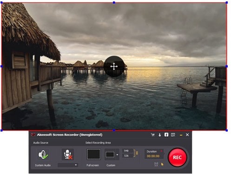Viewport: 231px width, 174px height.
Task: Open the menu icon beside Facebook
Action: pyautogui.click(x=173, y=135)
